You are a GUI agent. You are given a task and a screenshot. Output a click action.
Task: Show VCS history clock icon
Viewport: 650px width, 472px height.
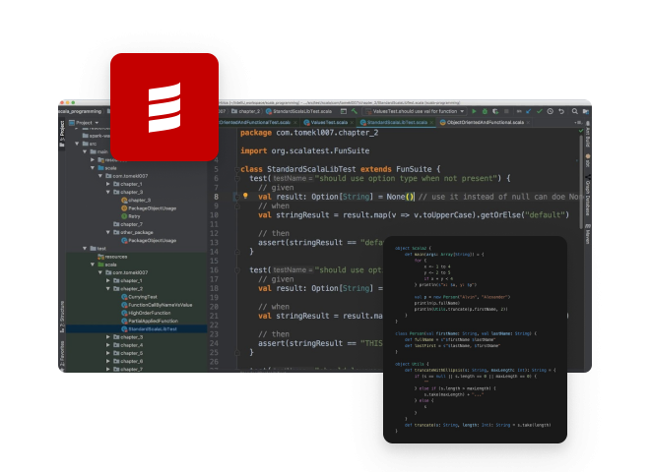point(551,111)
